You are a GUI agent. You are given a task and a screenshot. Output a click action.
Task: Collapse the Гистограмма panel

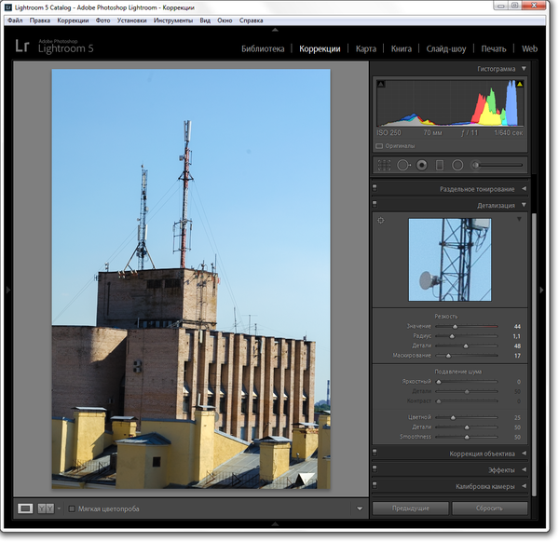point(524,69)
